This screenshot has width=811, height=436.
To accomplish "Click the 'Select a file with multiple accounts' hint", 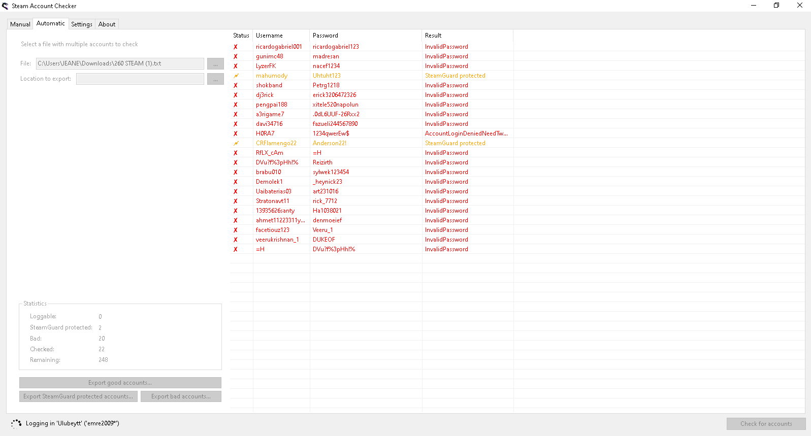I will (79, 44).
